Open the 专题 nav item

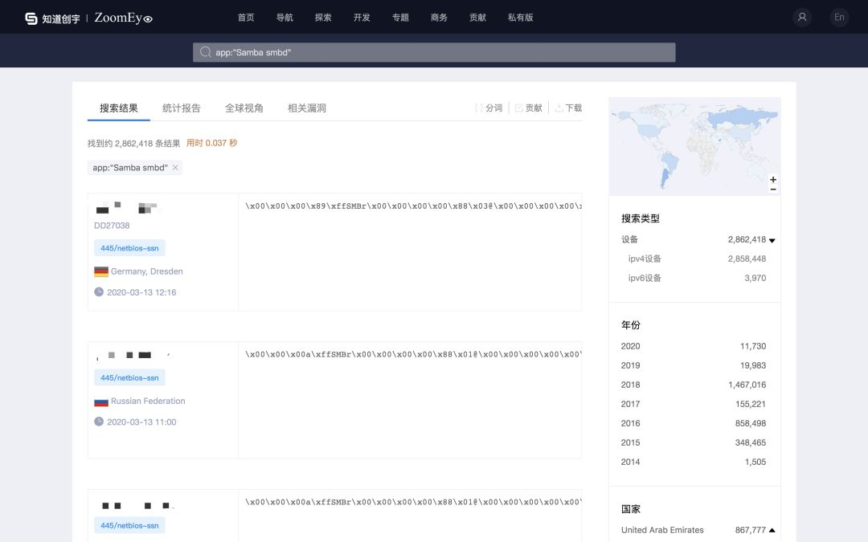pos(401,18)
